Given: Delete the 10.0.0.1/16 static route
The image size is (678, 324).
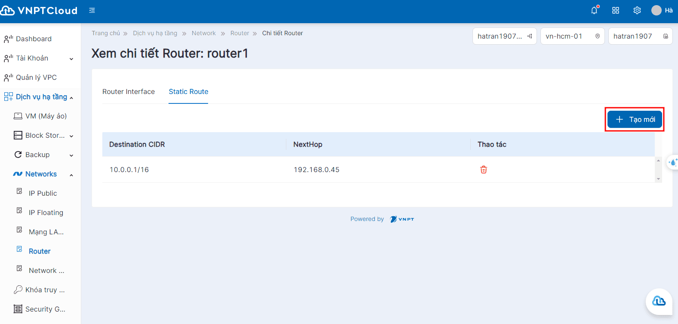Looking at the screenshot, I should (484, 170).
